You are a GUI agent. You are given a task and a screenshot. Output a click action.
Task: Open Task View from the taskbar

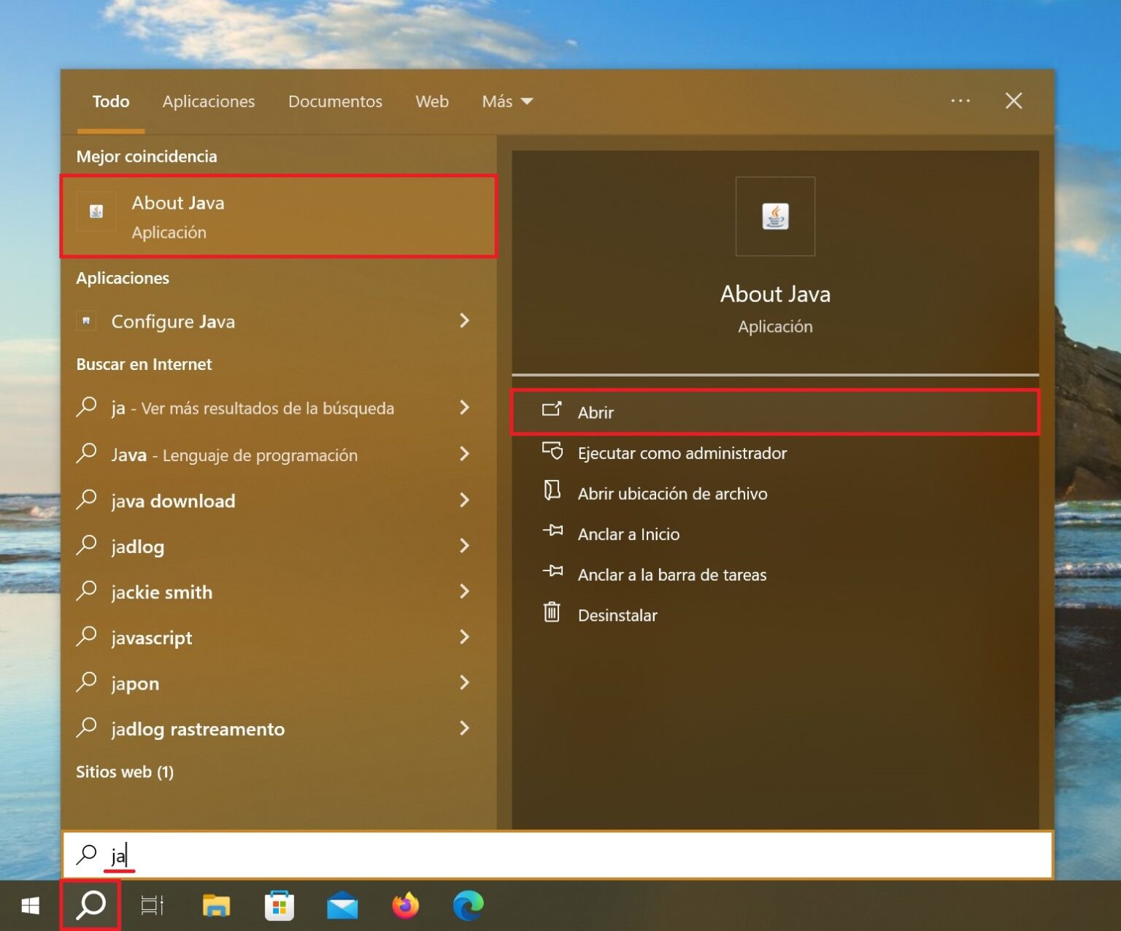pyautogui.click(x=152, y=905)
